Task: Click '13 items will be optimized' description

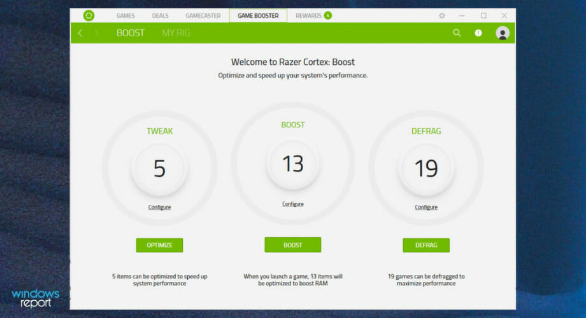Action: pyautogui.click(x=293, y=280)
